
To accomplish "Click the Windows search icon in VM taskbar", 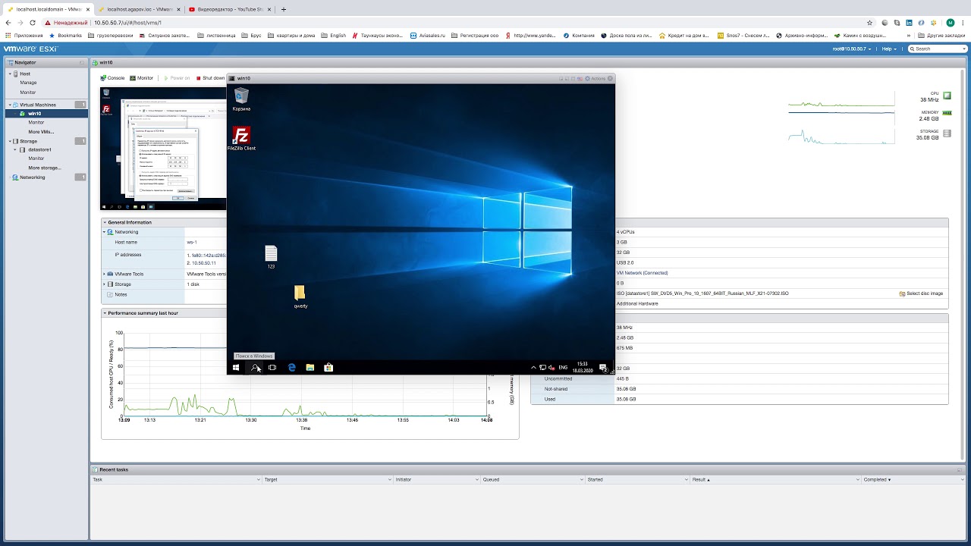I will click(x=255, y=368).
